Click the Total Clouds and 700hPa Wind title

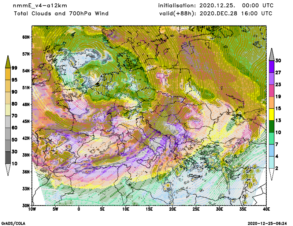point(61,14)
